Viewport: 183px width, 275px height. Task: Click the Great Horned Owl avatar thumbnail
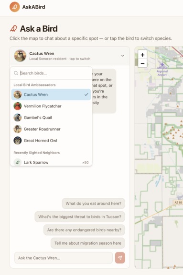(x=18, y=141)
